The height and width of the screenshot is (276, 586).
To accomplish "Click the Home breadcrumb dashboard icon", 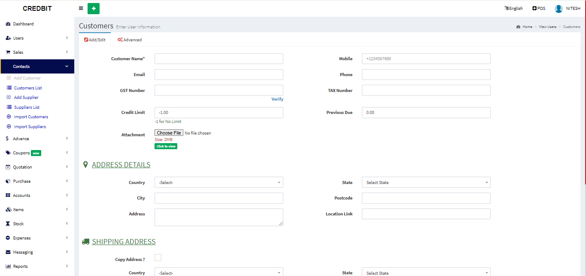I will tap(518, 27).
